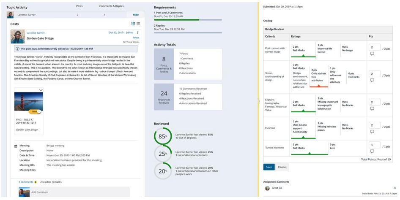400x200 pixels.
Task: Open Laverne Barner's large post avatar
Action: (18, 36)
